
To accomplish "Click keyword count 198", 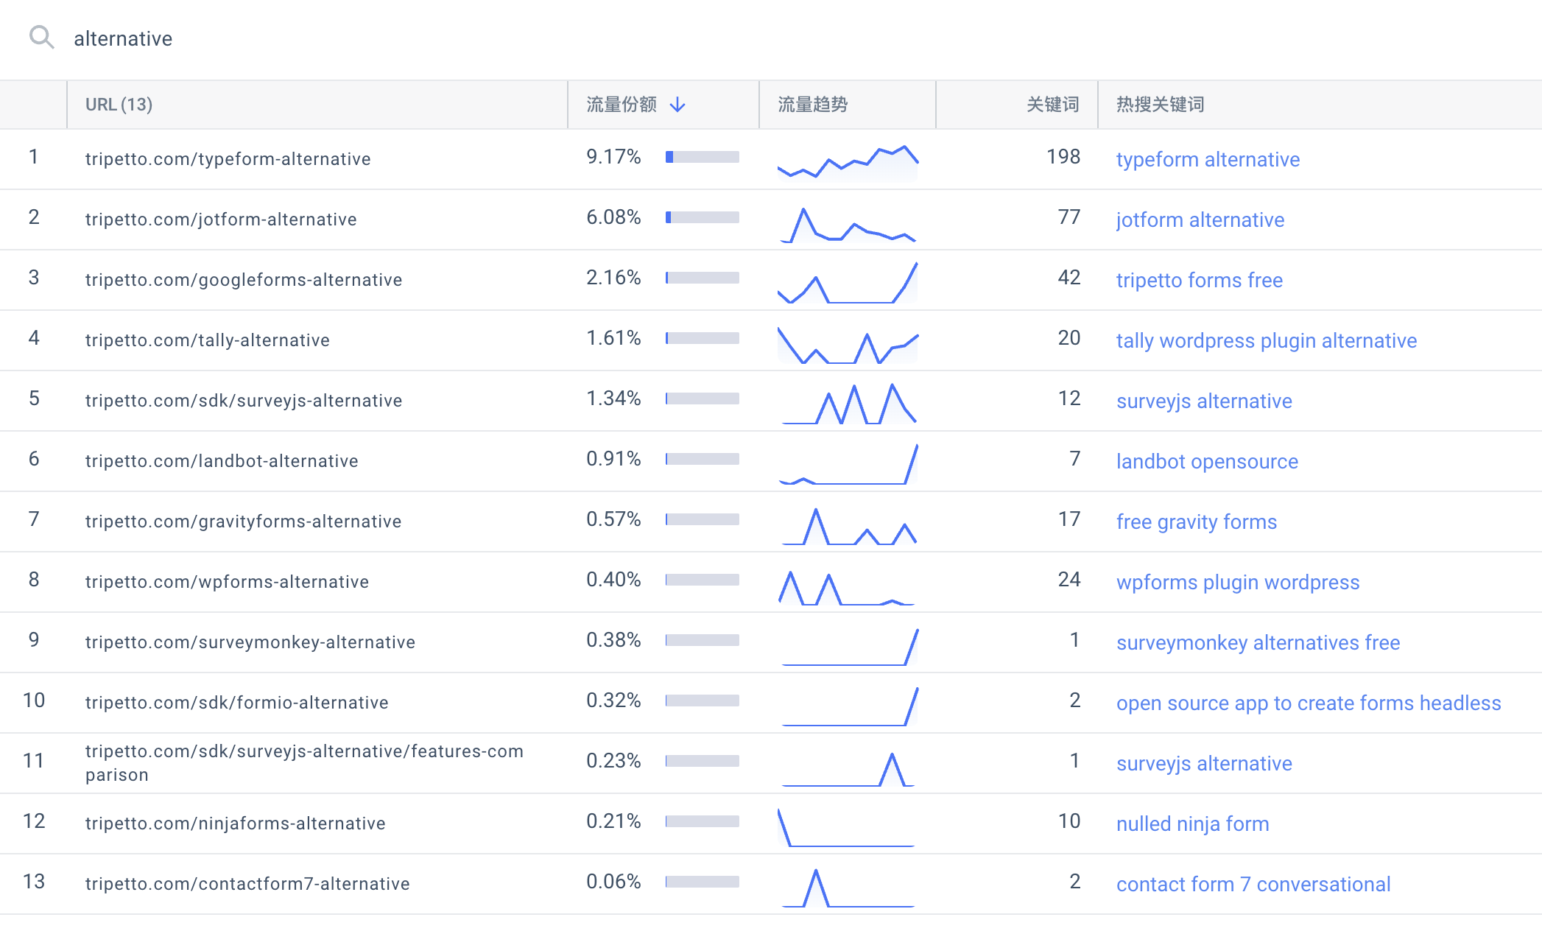I will pos(1063,157).
